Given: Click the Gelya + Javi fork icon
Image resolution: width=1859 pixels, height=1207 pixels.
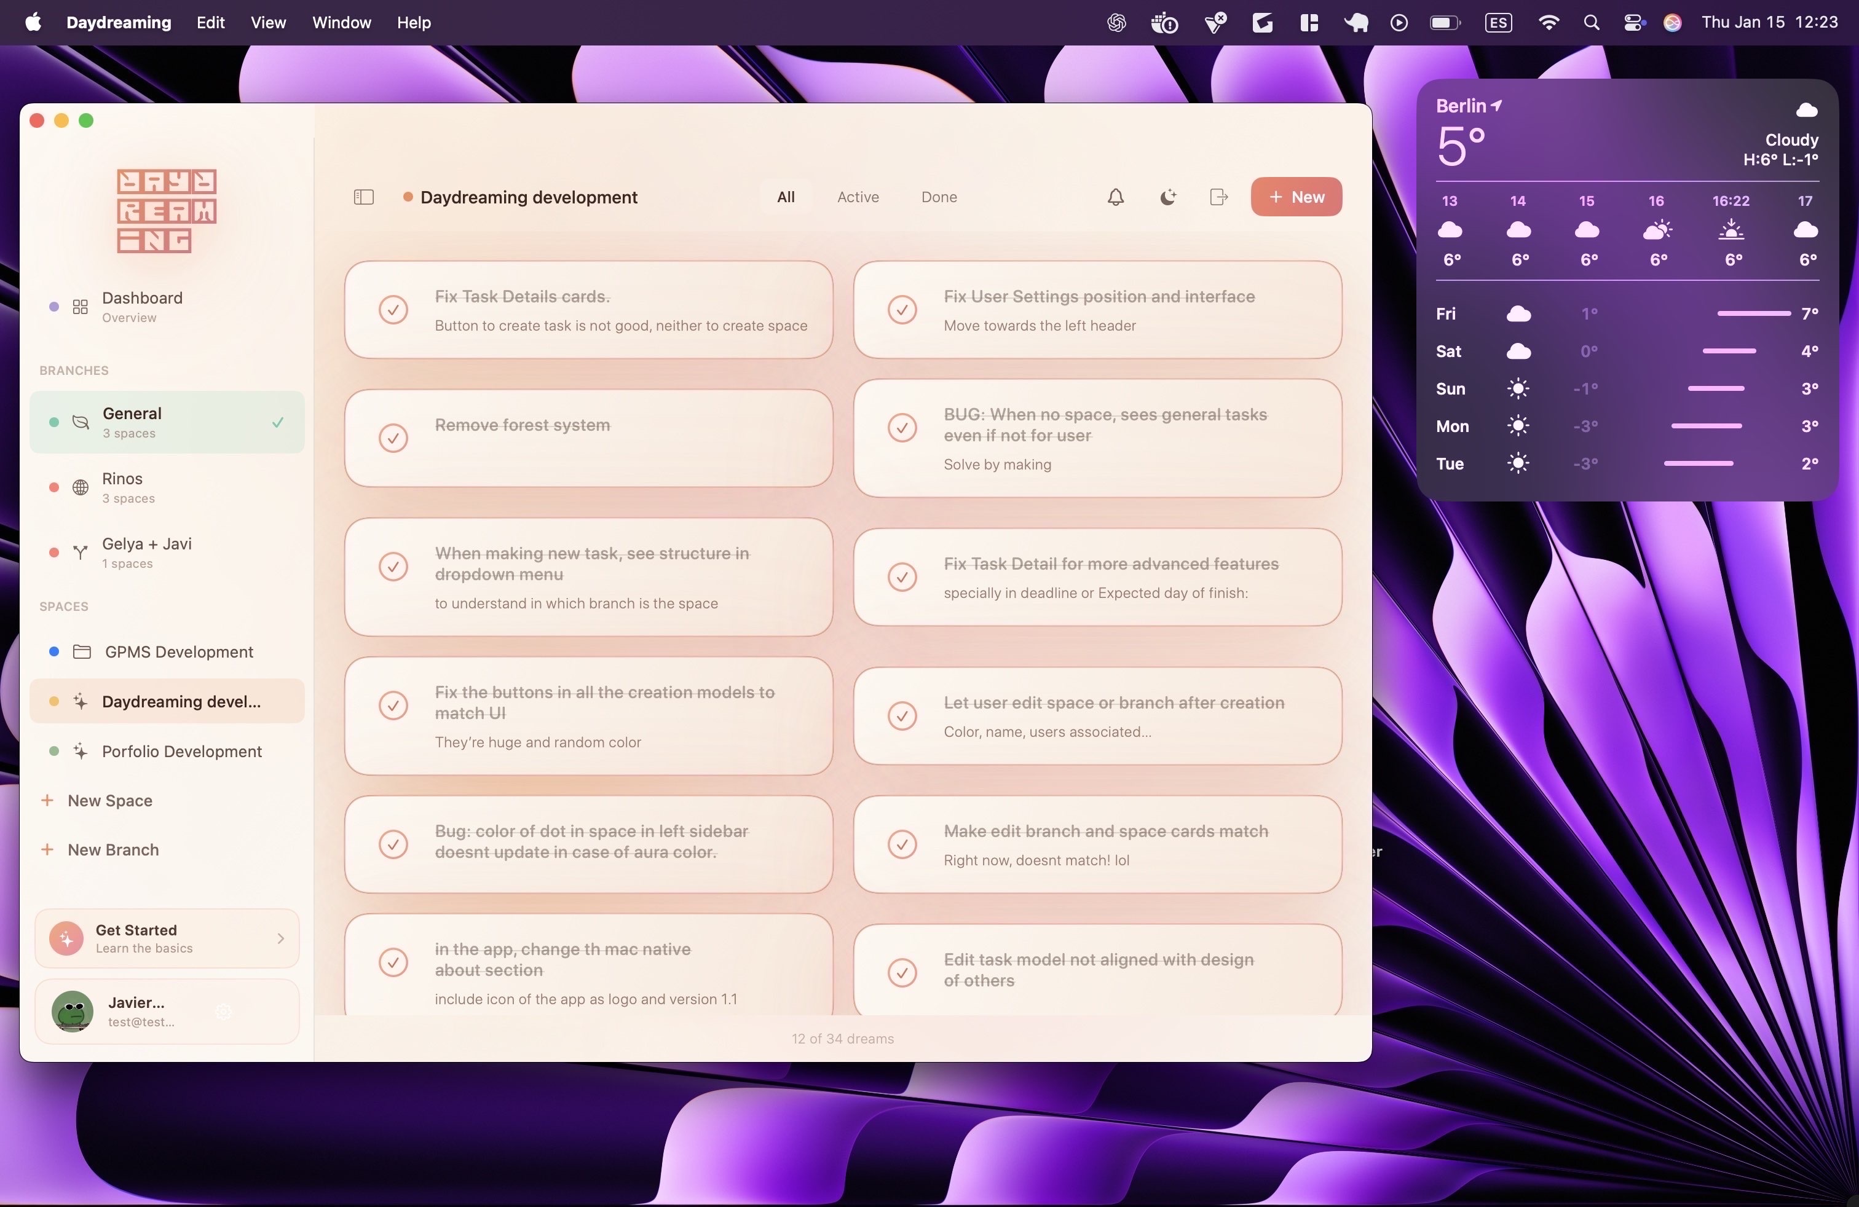Looking at the screenshot, I should [80, 552].
